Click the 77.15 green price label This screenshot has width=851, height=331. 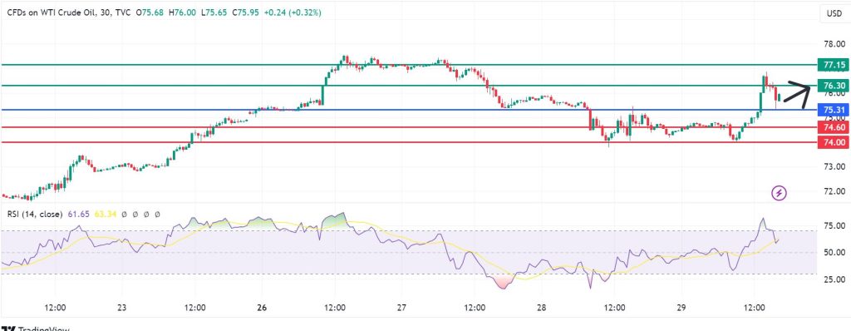(834, 65)
